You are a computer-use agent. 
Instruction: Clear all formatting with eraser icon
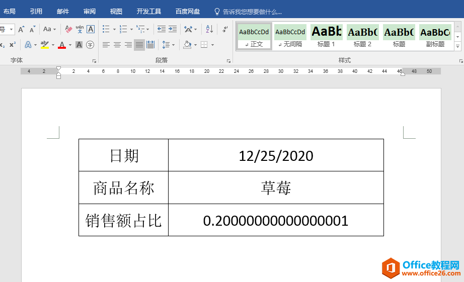coord(68,29)
